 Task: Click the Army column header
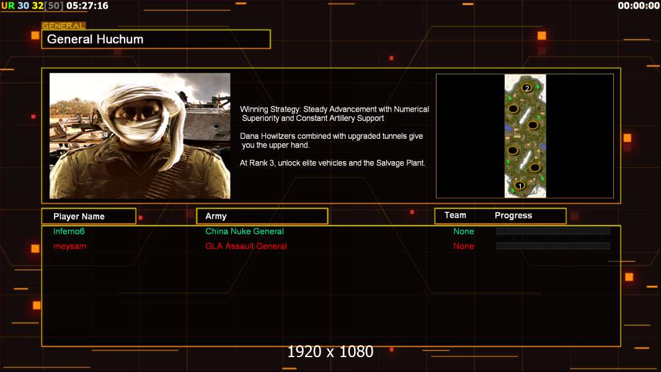pyautogui.click(x=262, y=216)
